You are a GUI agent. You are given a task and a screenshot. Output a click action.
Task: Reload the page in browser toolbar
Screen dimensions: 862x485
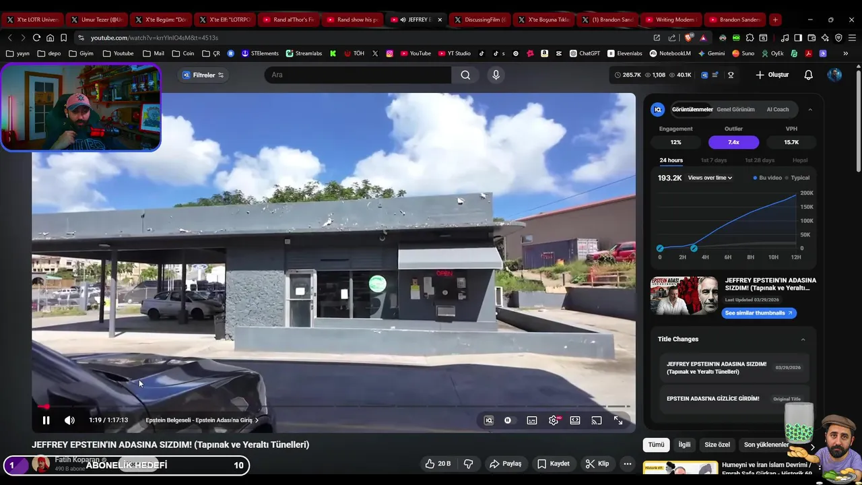[36, 38]
